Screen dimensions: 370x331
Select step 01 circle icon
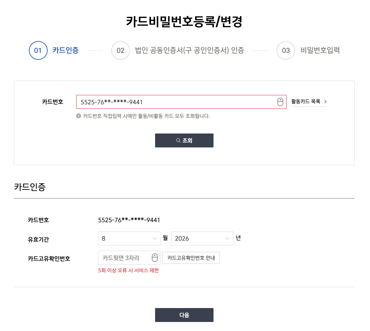(38, 50)
